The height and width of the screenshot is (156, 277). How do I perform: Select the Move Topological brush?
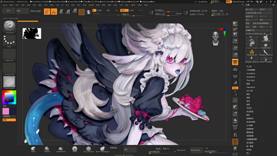coord(102,150)
